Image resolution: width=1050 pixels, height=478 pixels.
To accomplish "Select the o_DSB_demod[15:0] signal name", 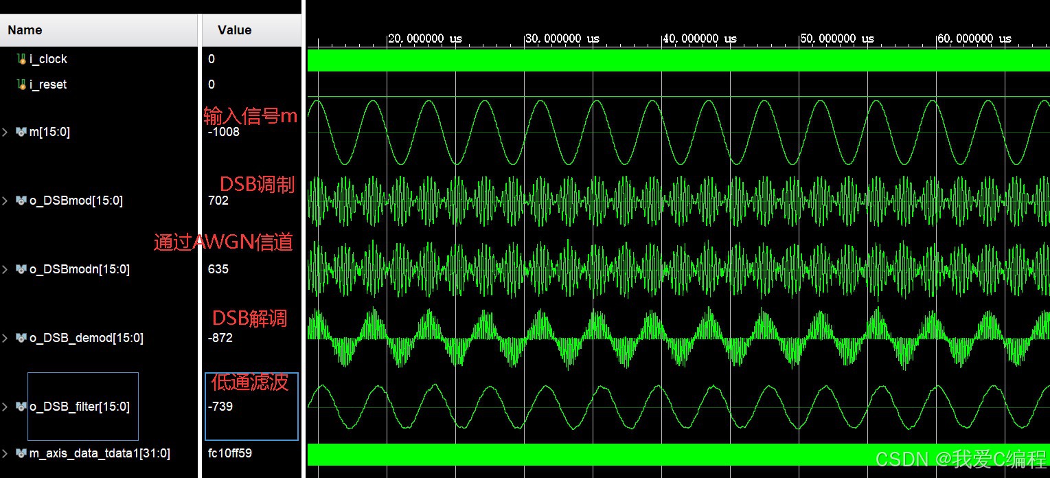I will pyautogui.click(x=87, y=338).
